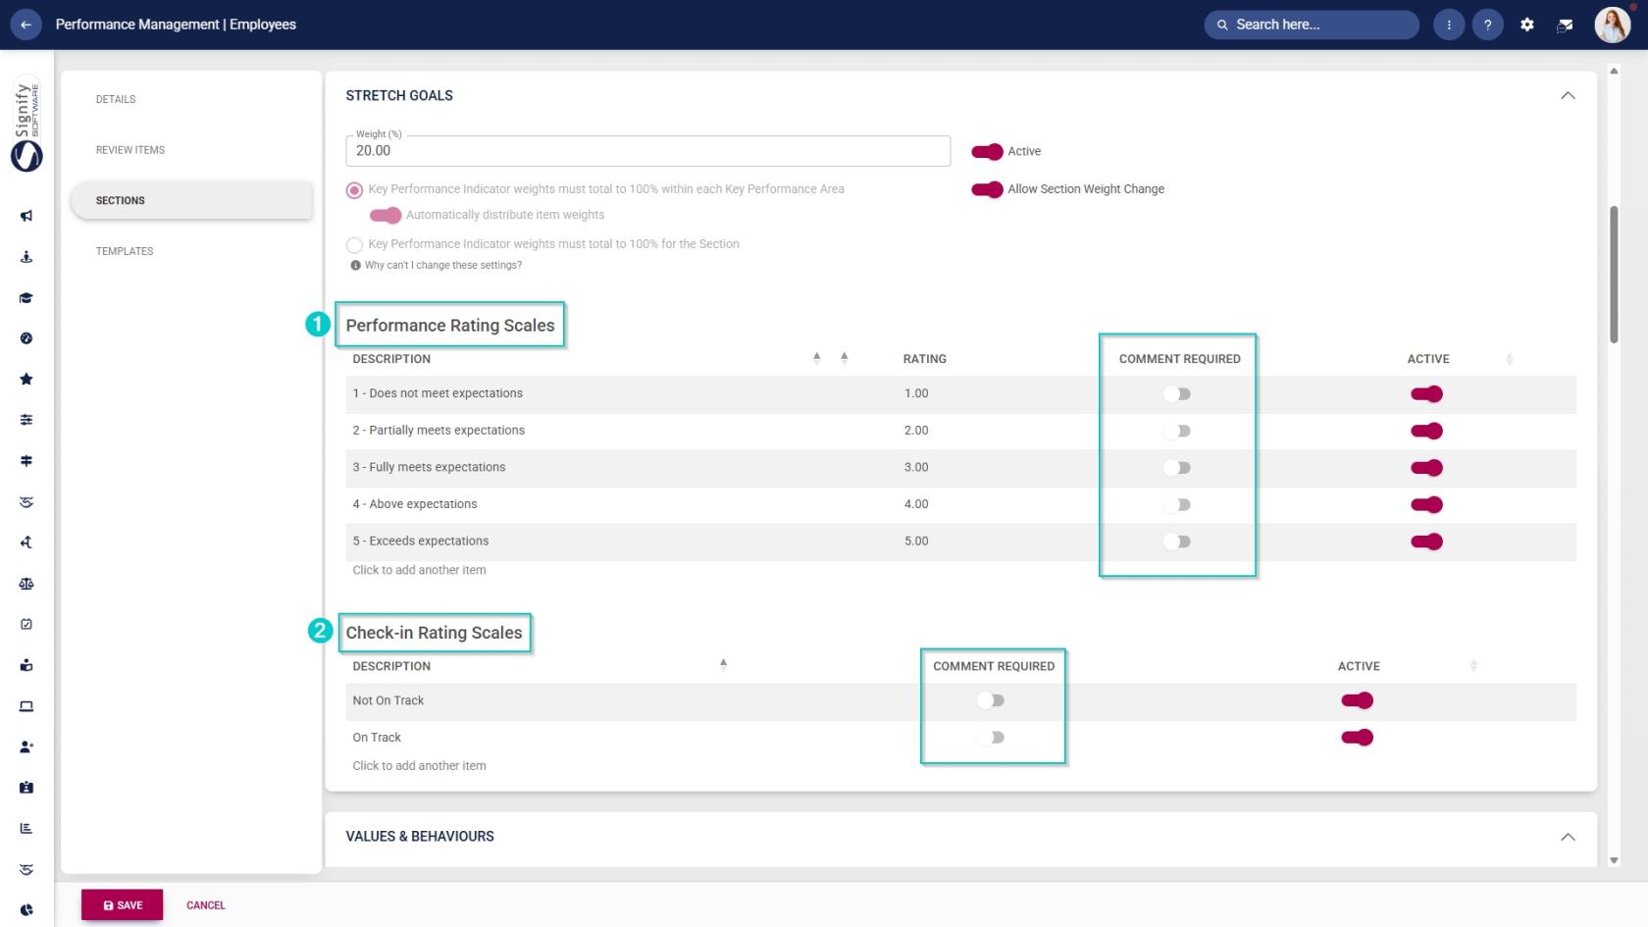Toggle the section Active switch
1648x927 pixels.
pos(987,151)
